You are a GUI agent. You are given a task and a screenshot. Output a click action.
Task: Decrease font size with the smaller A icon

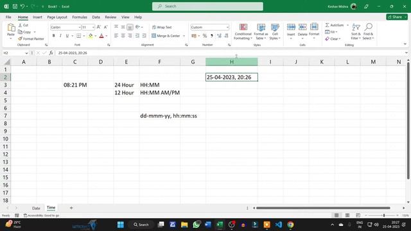click(105, 27)
